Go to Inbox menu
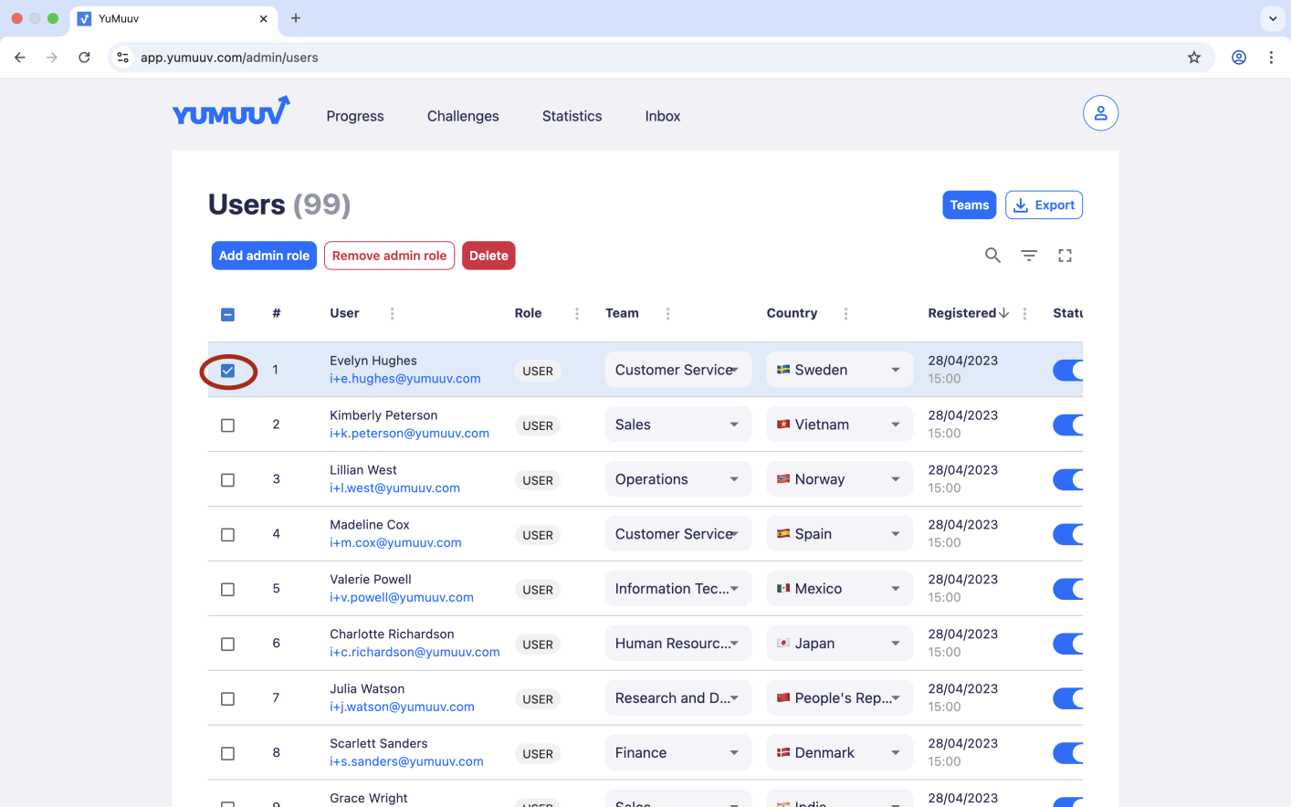1291x807 pixels. pyautogui.click(x=663, y=116)
